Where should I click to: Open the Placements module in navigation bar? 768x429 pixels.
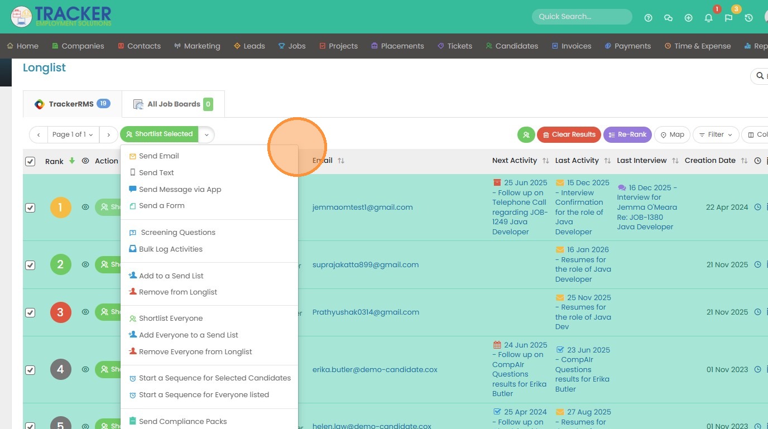tap(397, 46)
